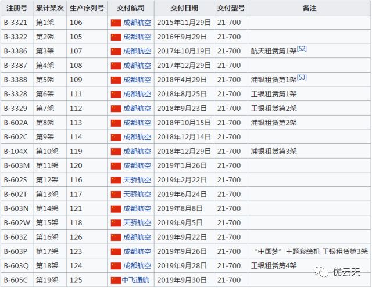
Task: Open the 成都航空 link in the B-3322 row
Action: 137,37
